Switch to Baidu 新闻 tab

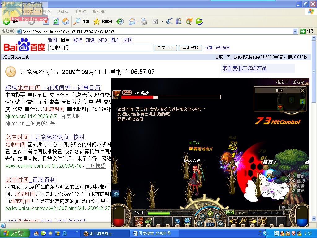(52, 40)
